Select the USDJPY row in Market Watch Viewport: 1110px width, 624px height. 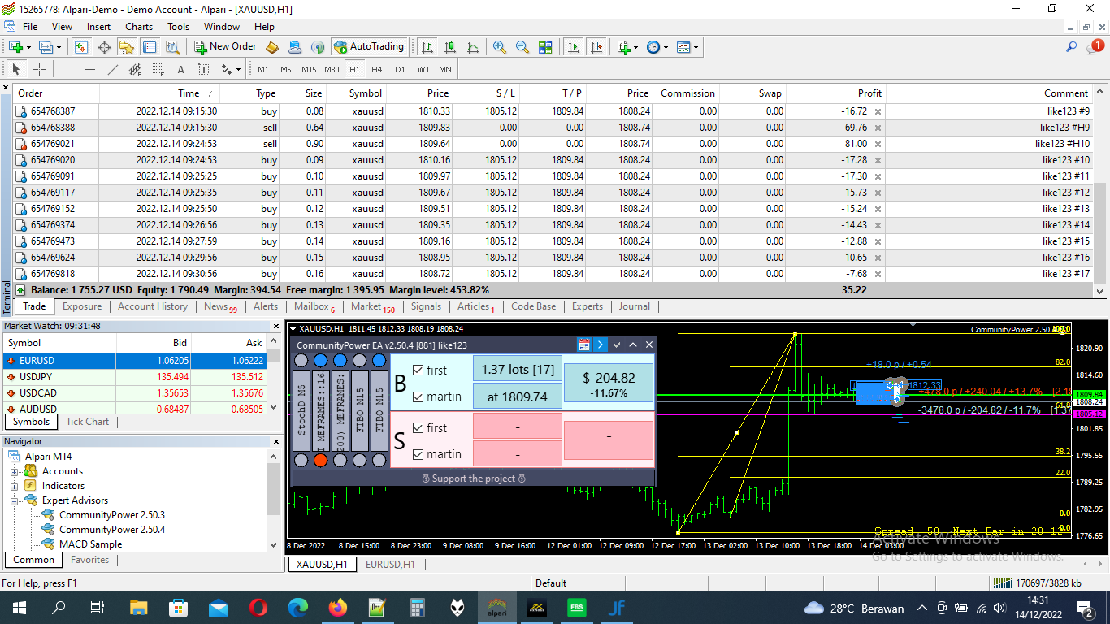(x=134, y=377)
